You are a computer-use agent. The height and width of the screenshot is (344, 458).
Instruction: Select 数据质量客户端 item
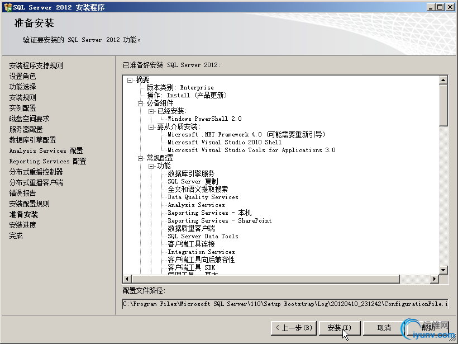(191, 228)
